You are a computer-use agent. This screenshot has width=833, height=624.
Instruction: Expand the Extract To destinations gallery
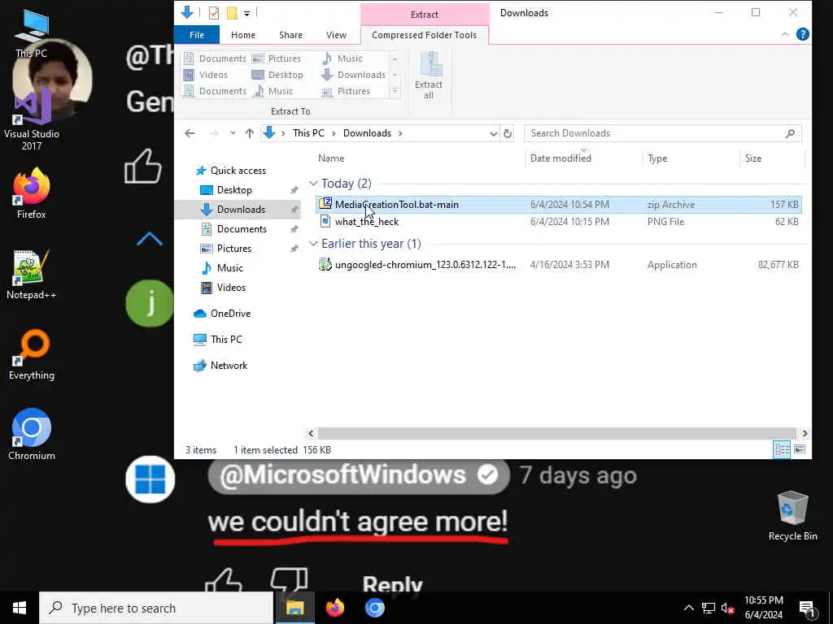tap(395, 91)
